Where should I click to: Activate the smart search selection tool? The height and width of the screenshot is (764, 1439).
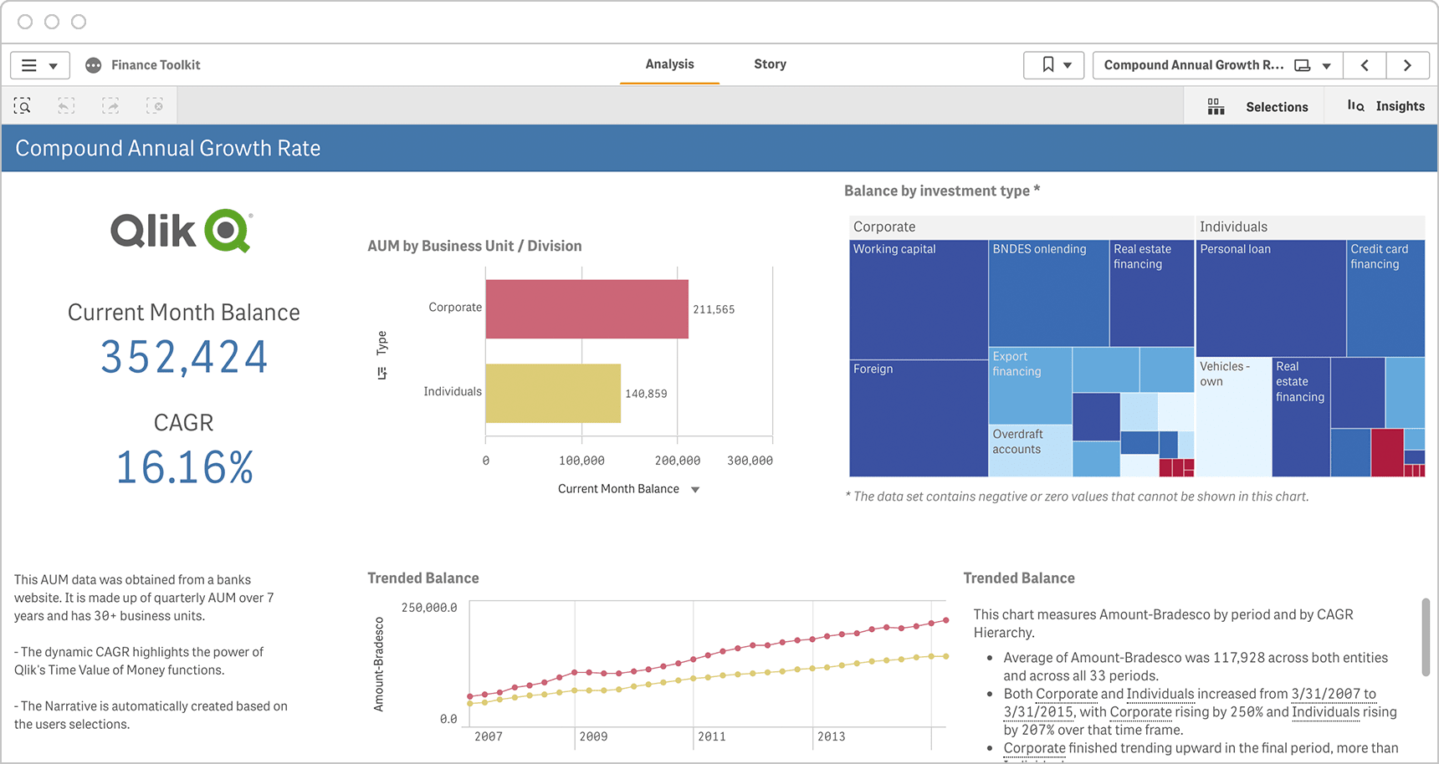point(23,106)
